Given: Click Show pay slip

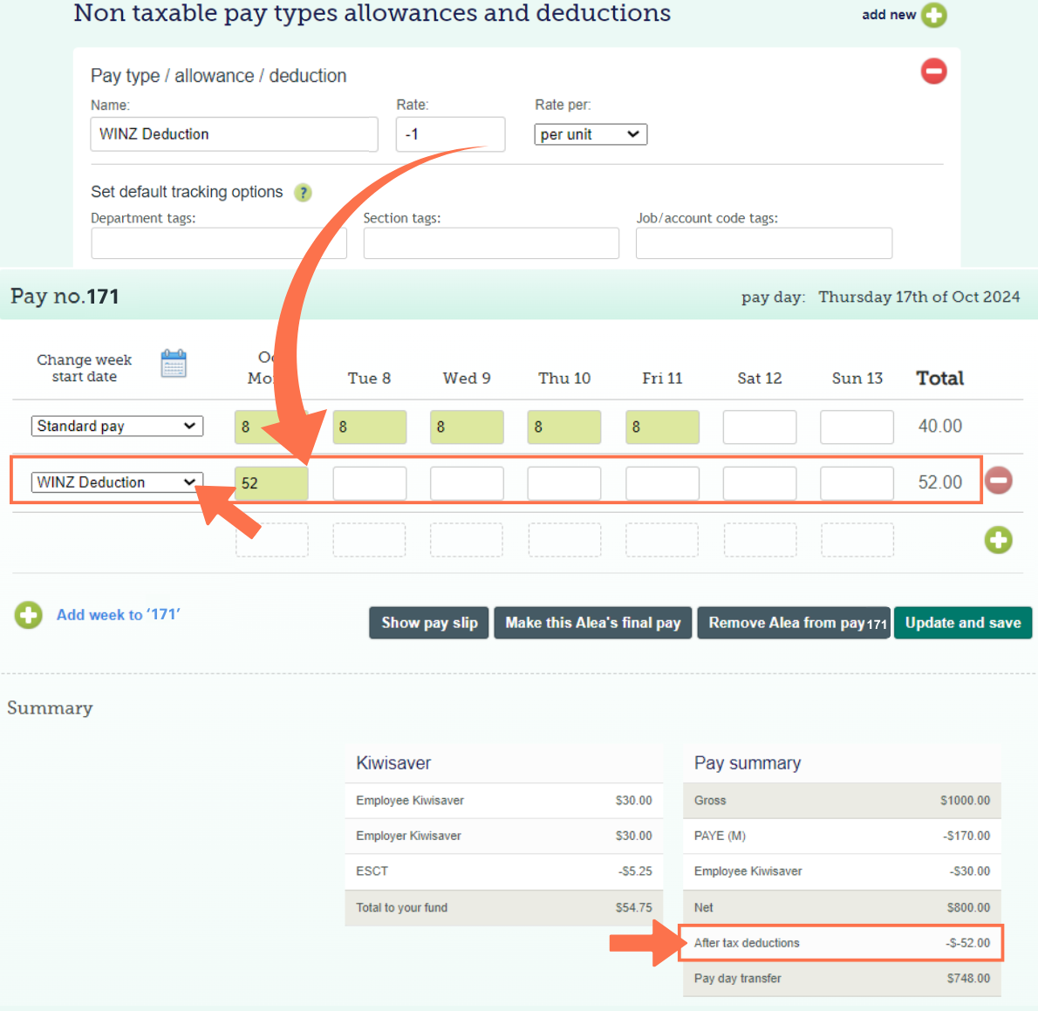Looking at the screenshot, I should (x=428, y=623).
